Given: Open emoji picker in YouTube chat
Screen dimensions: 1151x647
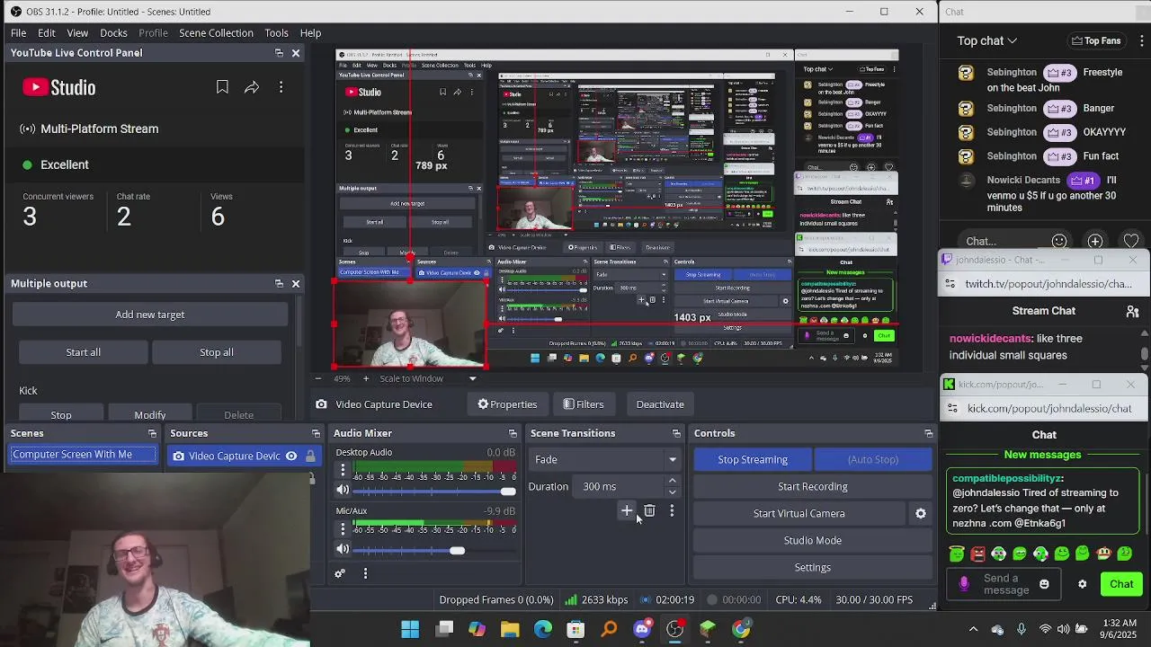Looking at the screenshot, I should [1059, 241].
